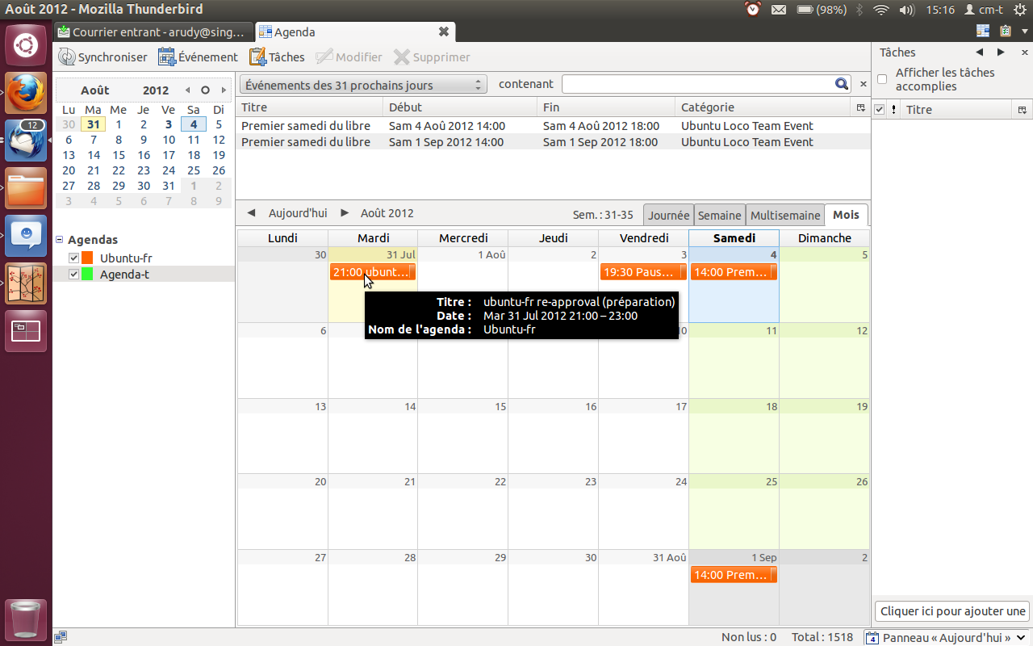Enable Afficher les tâches accomplies checkbox
Image resolution: width=1033 pixels, height=646 pixels.
tap(882, 79)
